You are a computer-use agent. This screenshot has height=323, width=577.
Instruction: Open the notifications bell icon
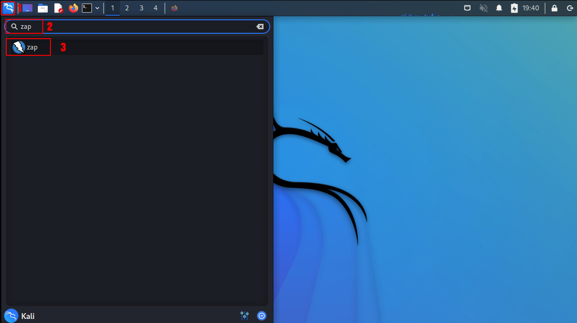(499, 8)
